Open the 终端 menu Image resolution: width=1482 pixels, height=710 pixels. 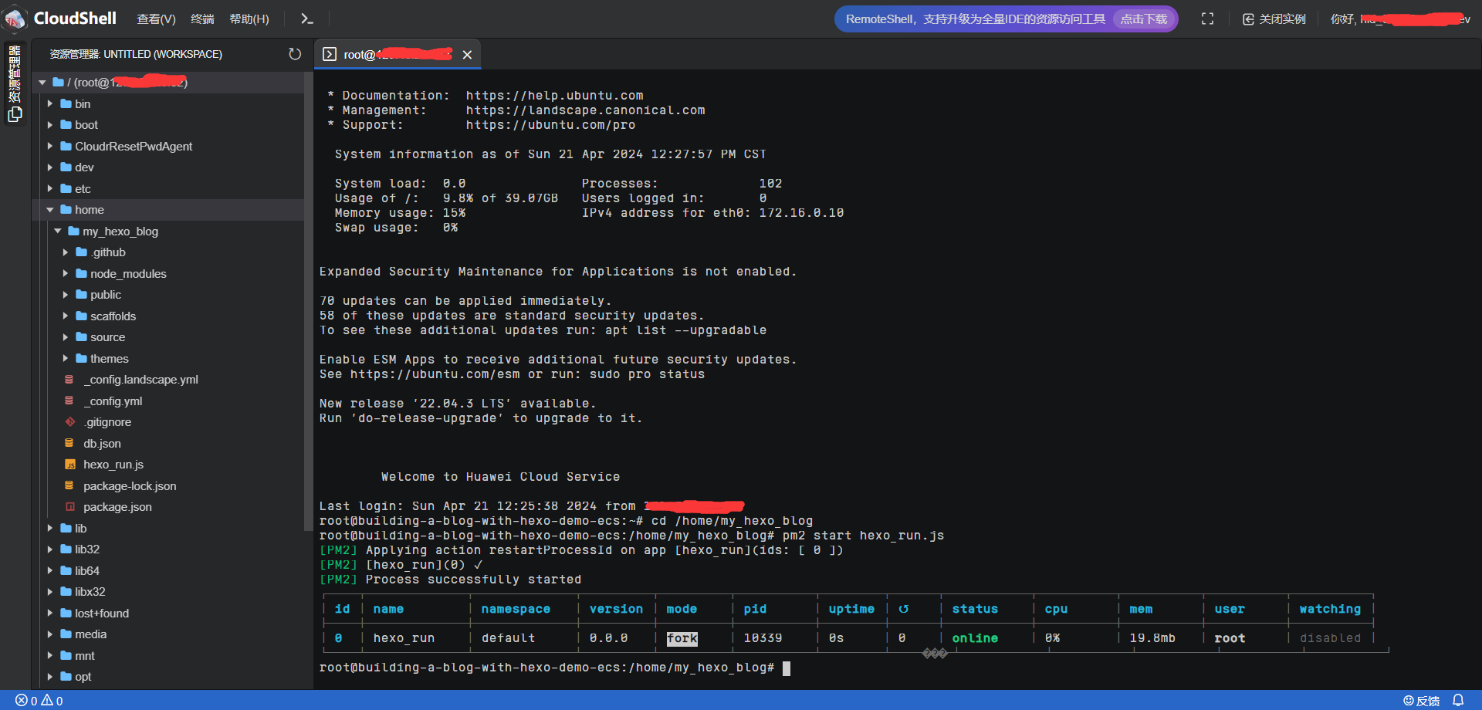tap(202, 19)
